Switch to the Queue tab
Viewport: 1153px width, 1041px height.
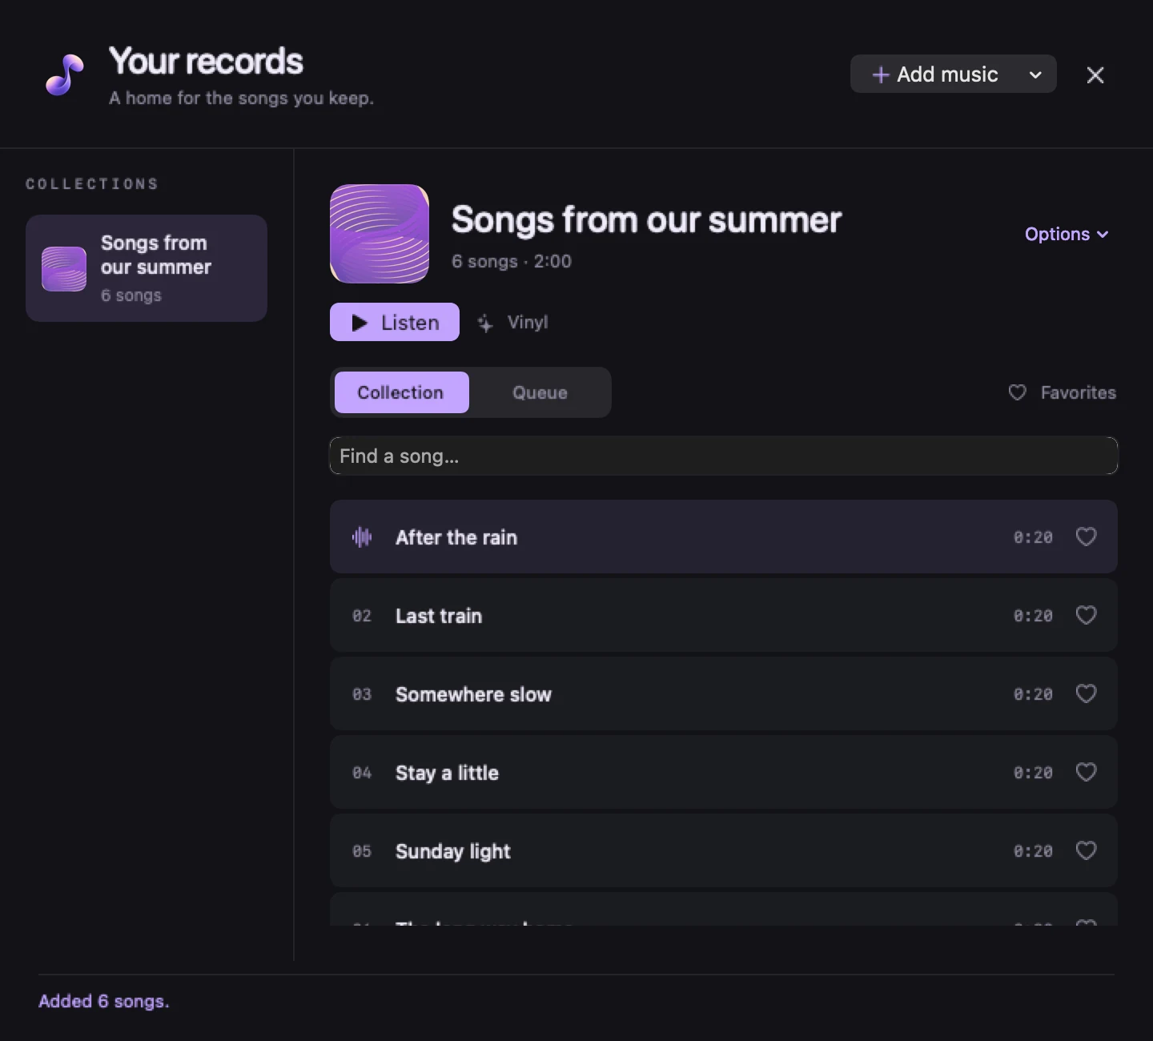coord(540,392)
